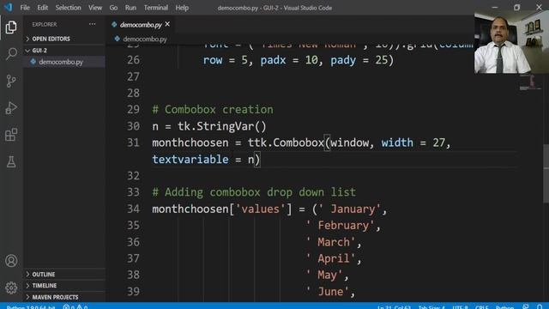Click the democombo.py breadcrumb
549x309 pixels.
coord(145,39)
